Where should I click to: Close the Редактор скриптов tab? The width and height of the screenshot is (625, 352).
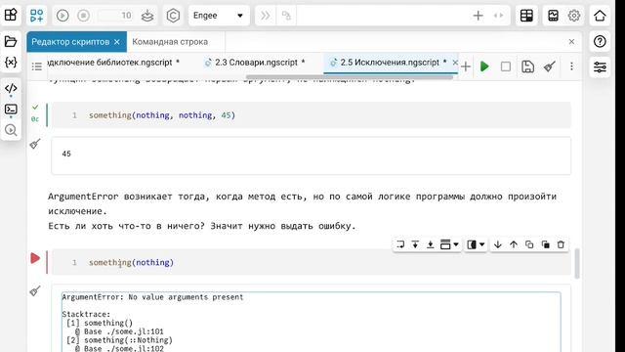(x=117, y=42)
